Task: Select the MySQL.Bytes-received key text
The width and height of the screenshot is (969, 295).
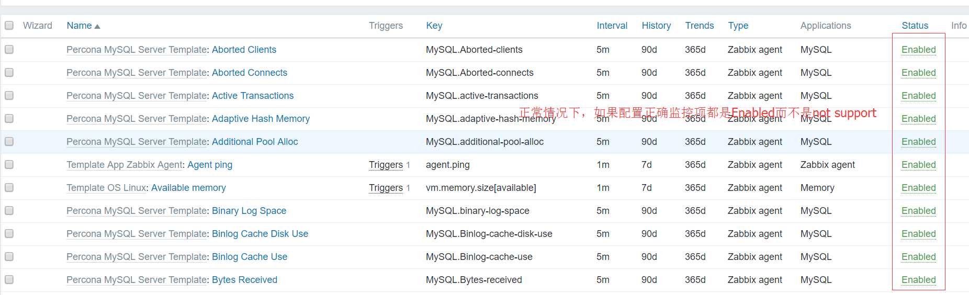Action: pos(474,280)
